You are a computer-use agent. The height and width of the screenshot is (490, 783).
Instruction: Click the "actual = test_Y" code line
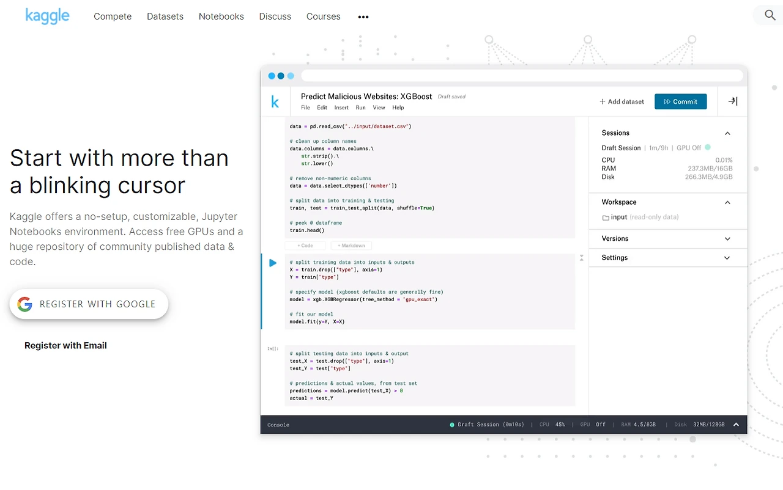tap(311, 398)
